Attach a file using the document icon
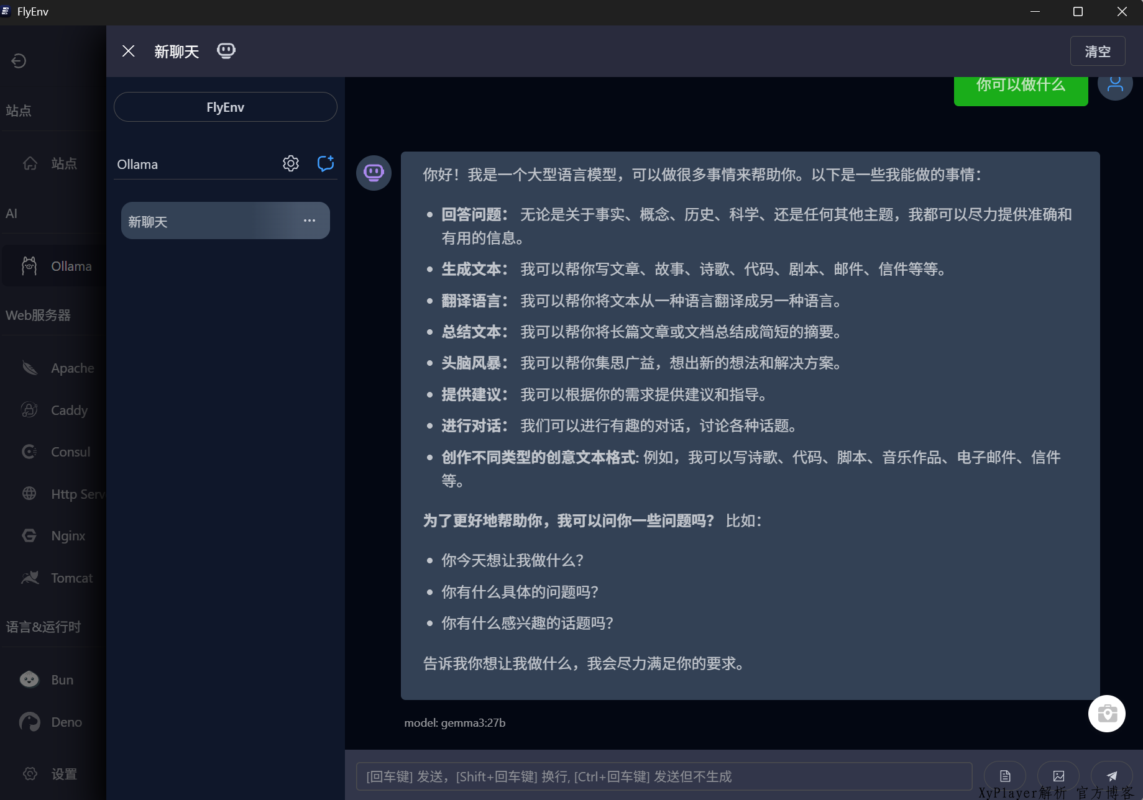Image resolution: width=1143 pixels, height=800 pixels. (1005, 776)
